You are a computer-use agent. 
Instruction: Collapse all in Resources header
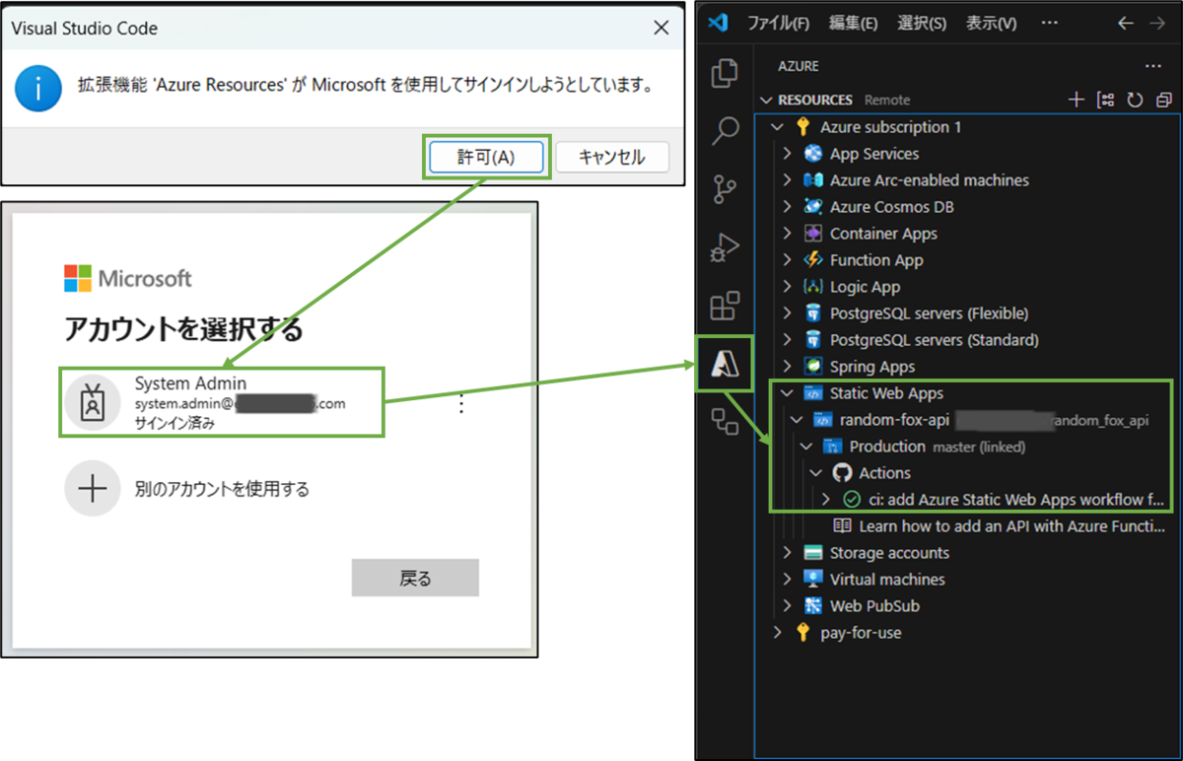pos(1163,100)
